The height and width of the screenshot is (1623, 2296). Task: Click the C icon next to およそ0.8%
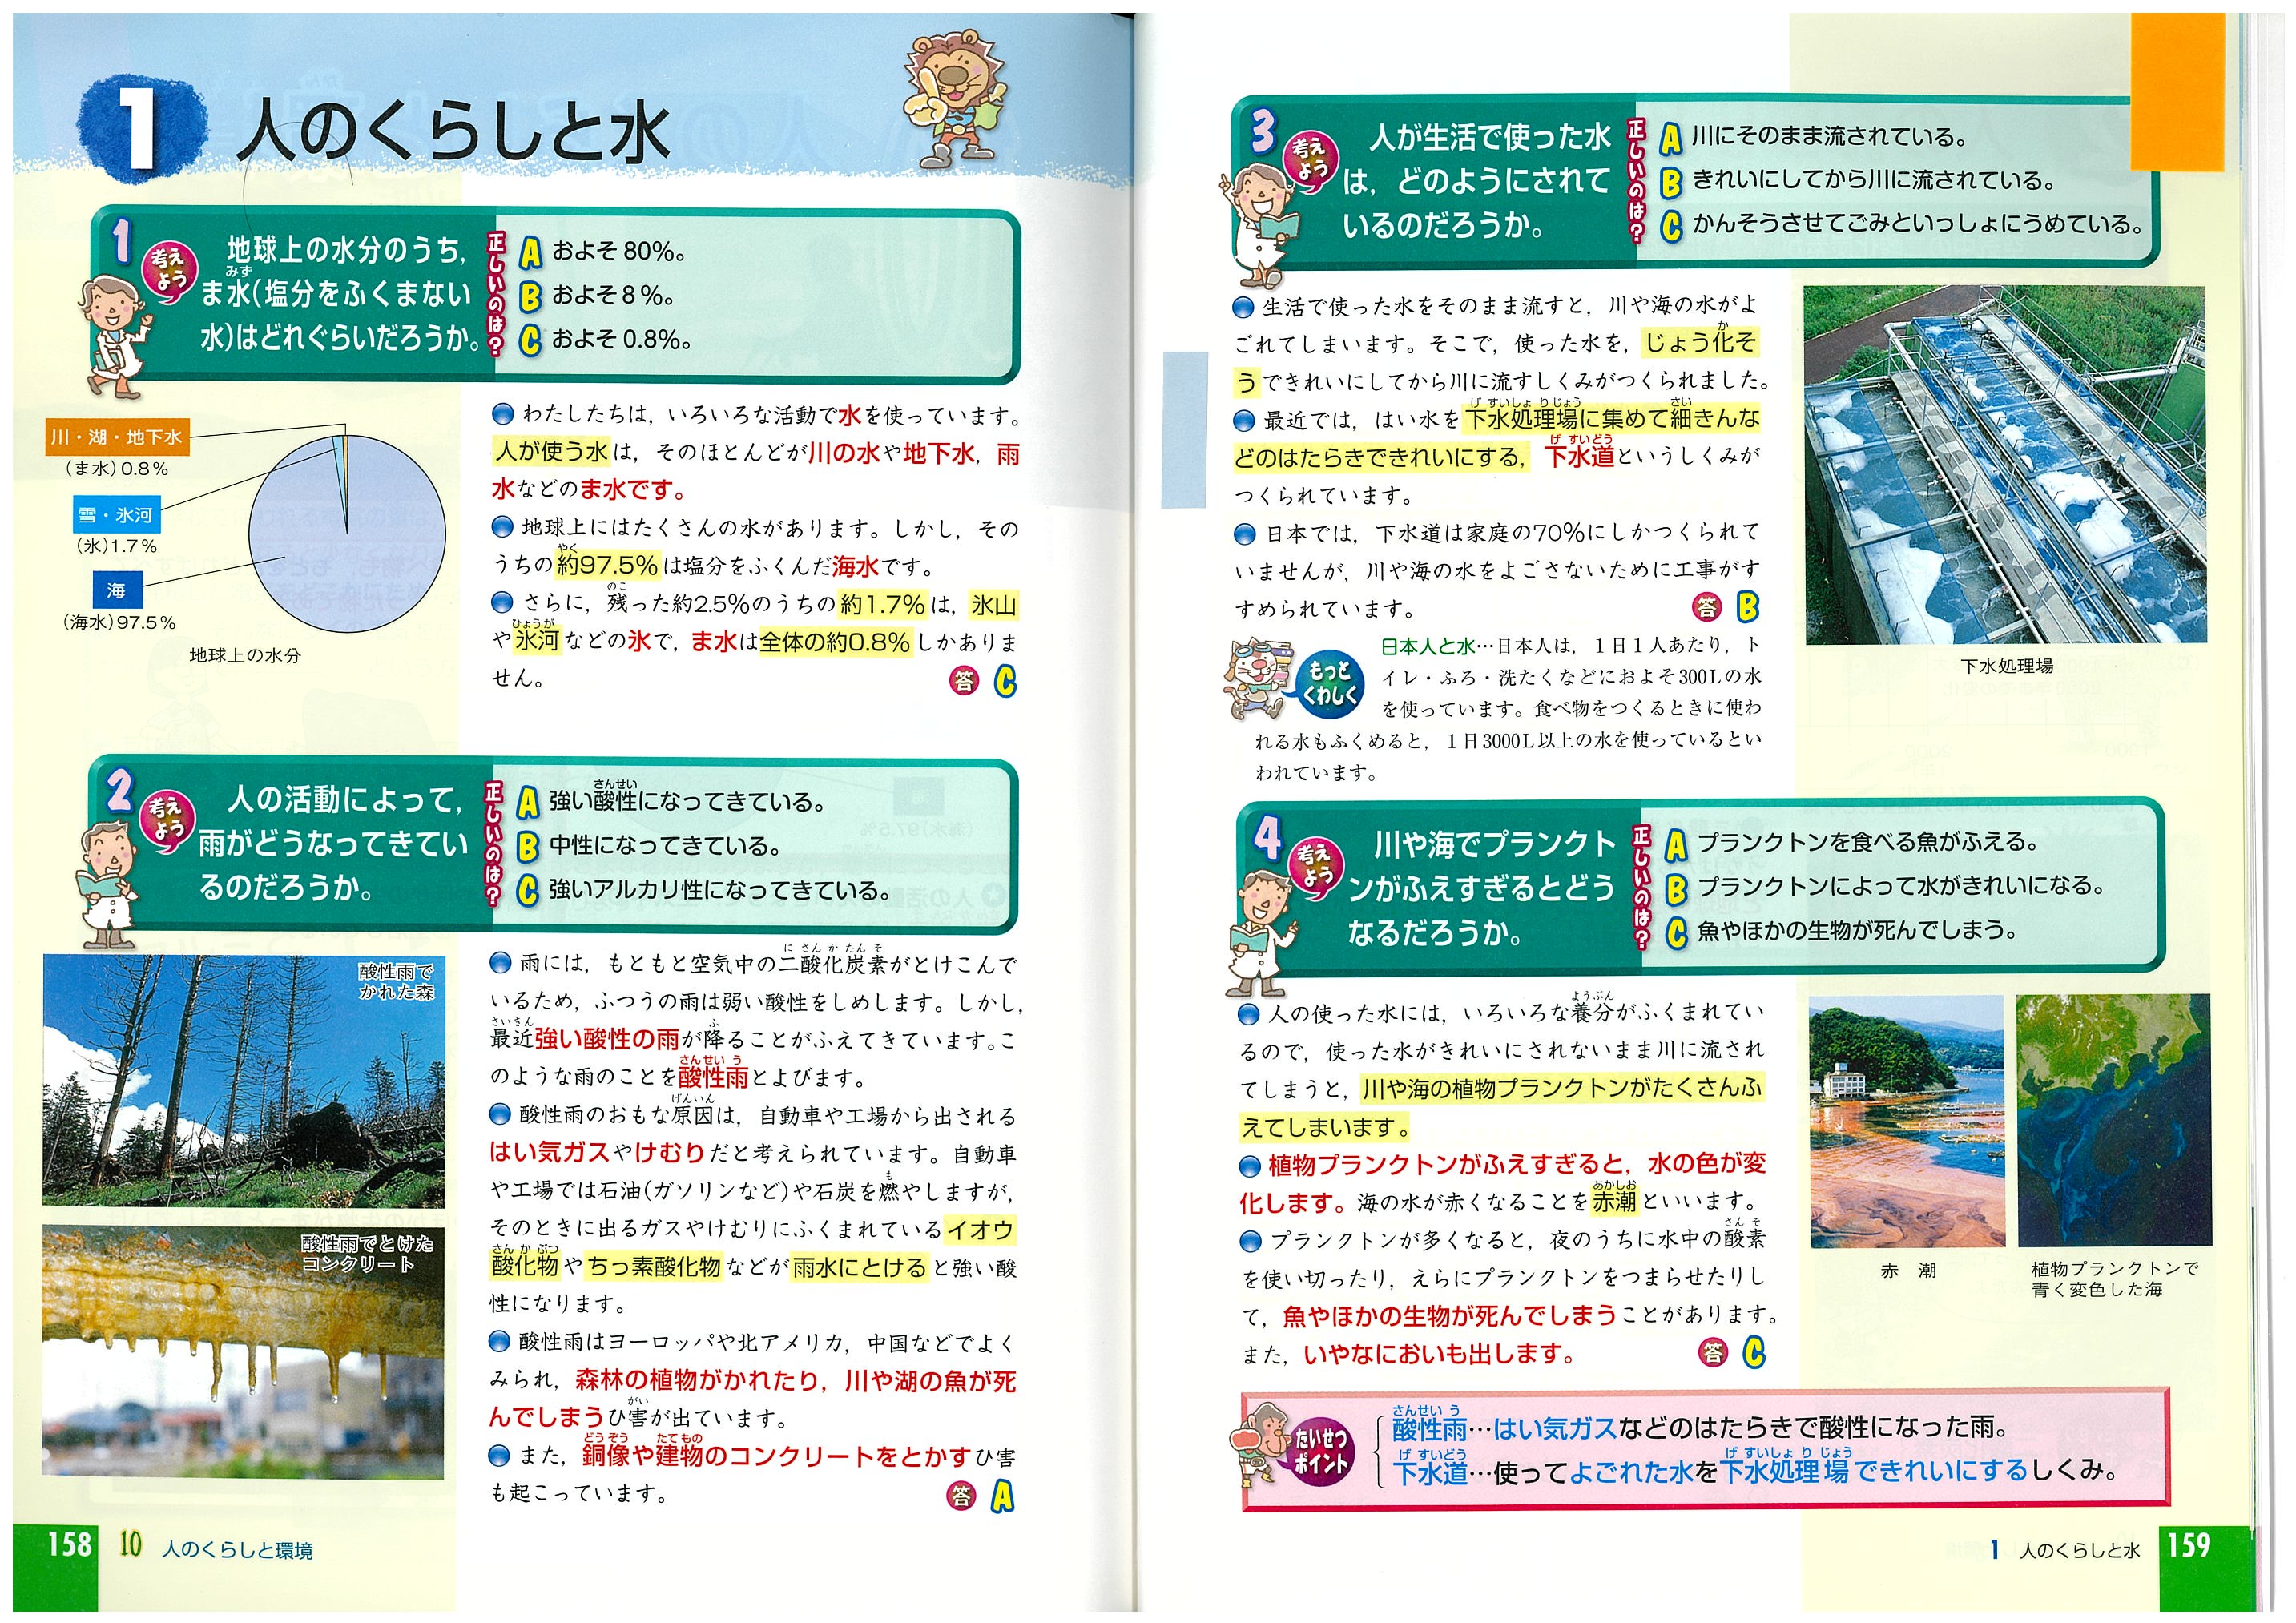[530, 341]
